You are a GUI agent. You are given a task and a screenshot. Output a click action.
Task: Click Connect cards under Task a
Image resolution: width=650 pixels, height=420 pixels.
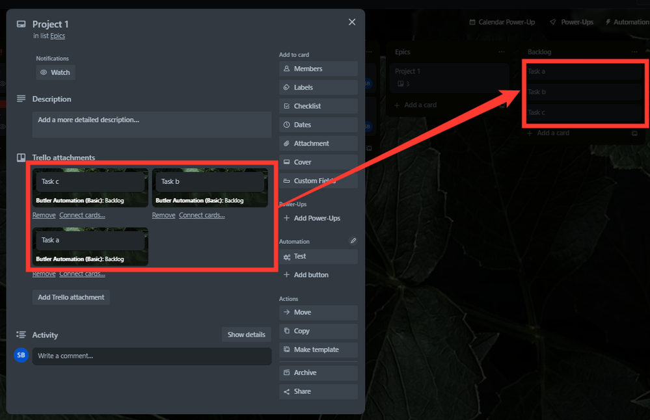tap(82, 274)
